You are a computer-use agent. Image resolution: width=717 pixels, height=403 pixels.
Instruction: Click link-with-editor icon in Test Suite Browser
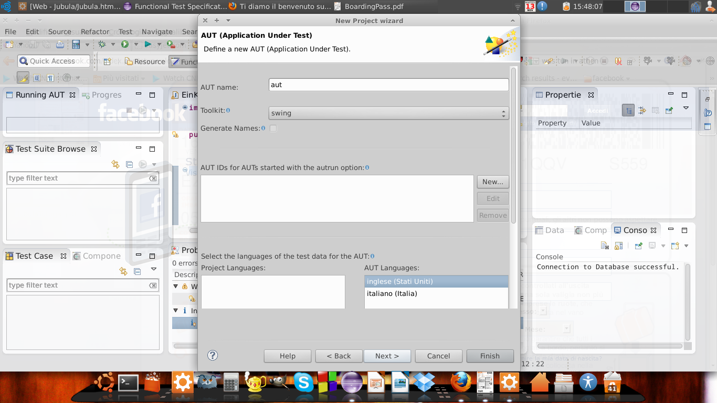115,164
